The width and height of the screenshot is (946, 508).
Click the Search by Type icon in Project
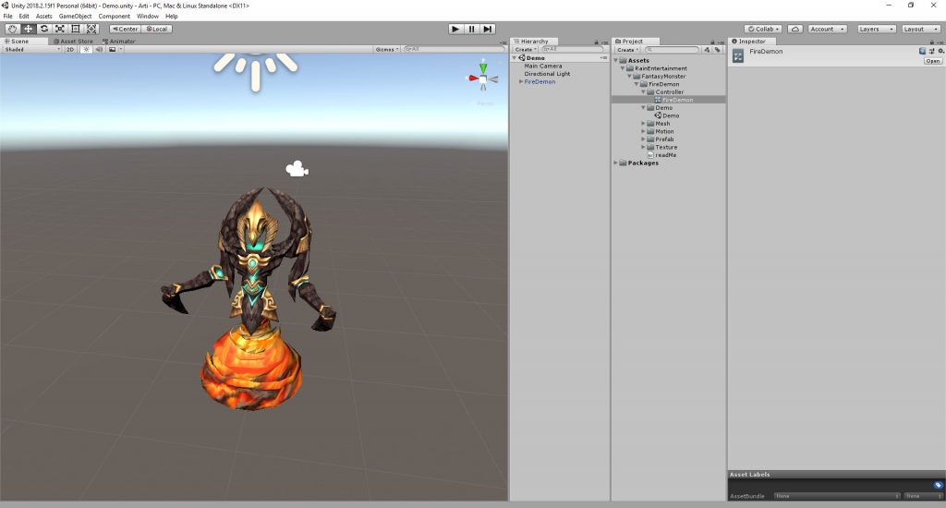tap(707, 50)
